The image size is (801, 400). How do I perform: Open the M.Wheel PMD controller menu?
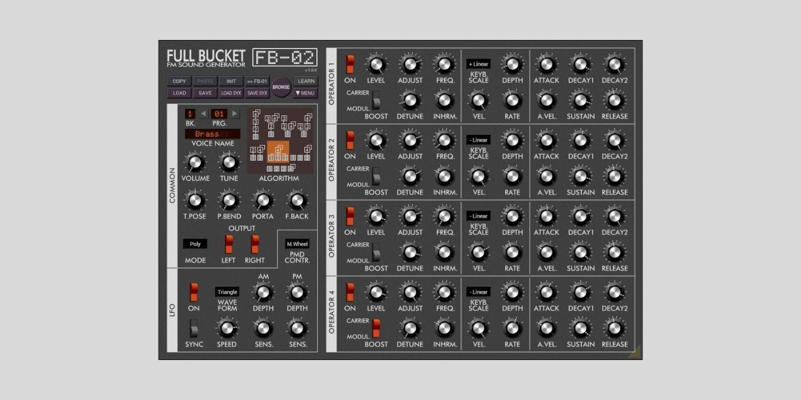coord(297,244)
